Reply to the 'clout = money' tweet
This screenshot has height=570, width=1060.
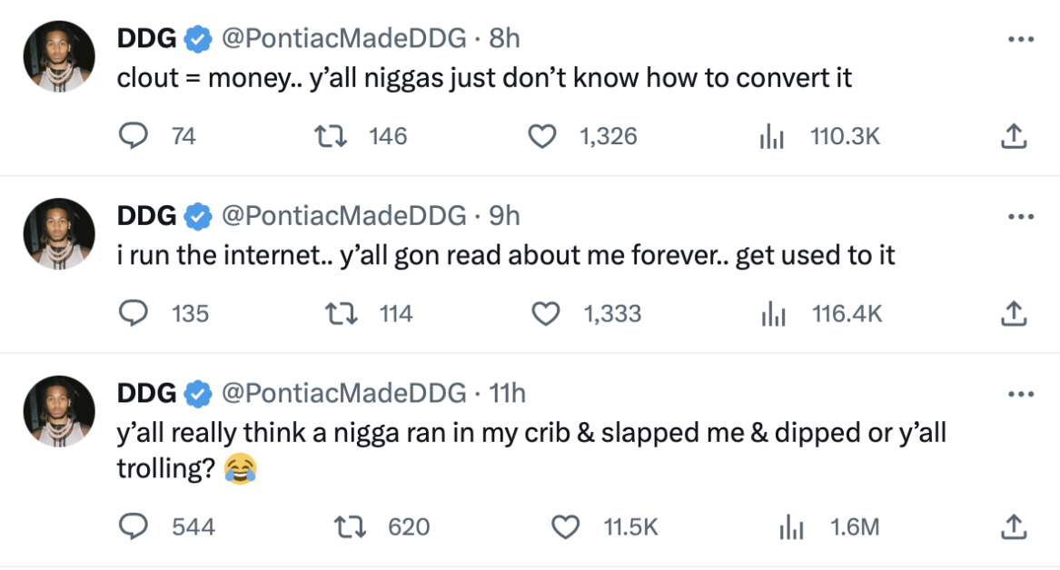pyautogui.click(x=134, y=136)
